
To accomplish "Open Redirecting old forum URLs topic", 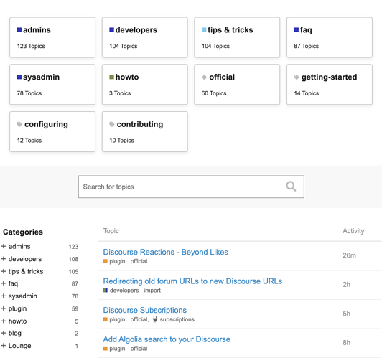I will point(192,281).
